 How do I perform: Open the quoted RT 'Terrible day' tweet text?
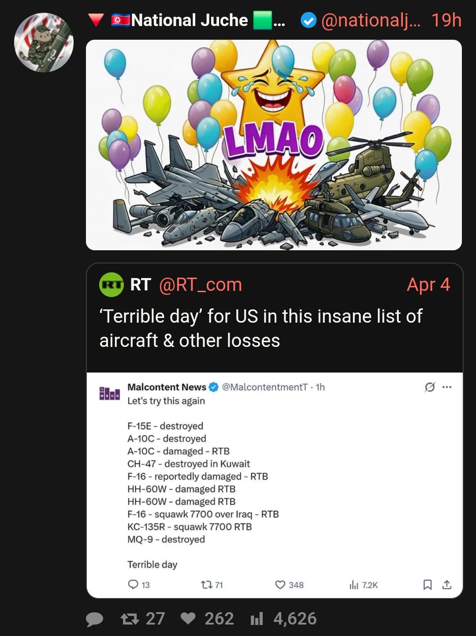[260, 328]
